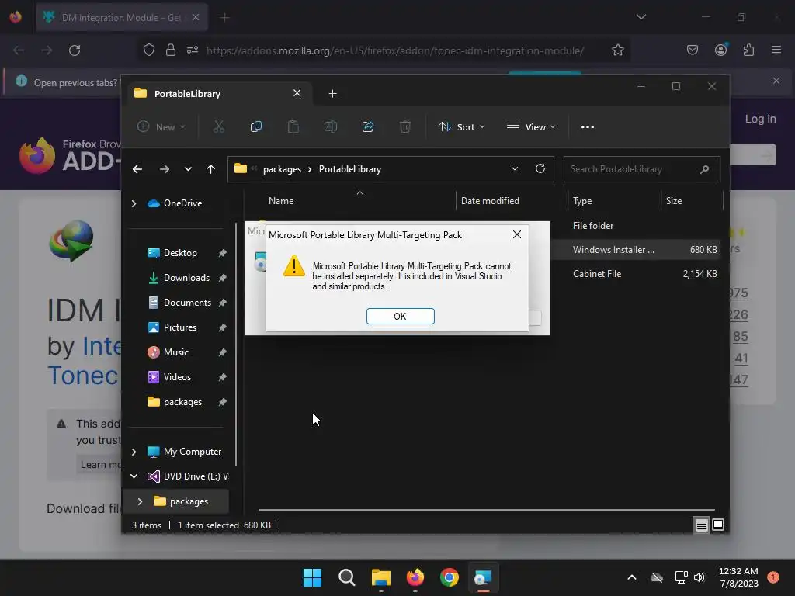Open Firefox account profile icon
Image resolution: width=795 pixels, height=596 pixels.
pos(720,50)
